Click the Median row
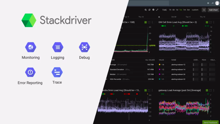This screenshot has width=220, height=124. (131, 74)
